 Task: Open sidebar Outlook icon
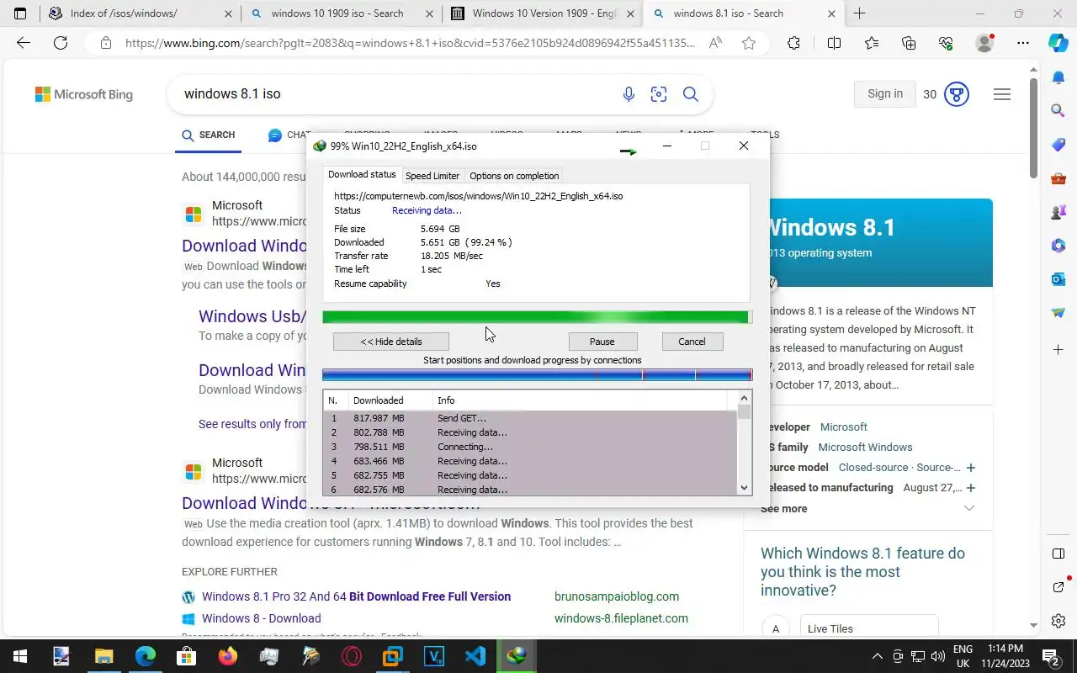click(x=1058, y=278)
